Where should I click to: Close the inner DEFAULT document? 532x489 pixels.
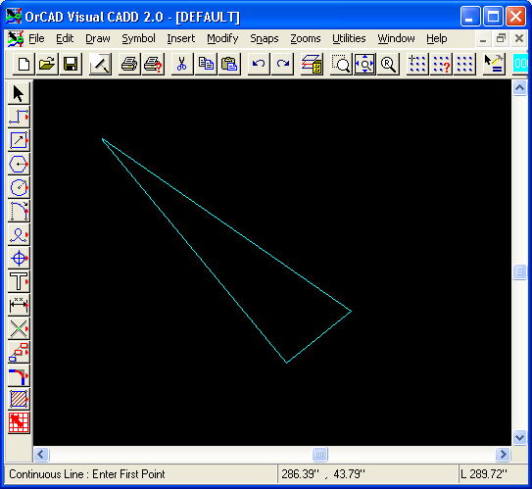point(518,38)
